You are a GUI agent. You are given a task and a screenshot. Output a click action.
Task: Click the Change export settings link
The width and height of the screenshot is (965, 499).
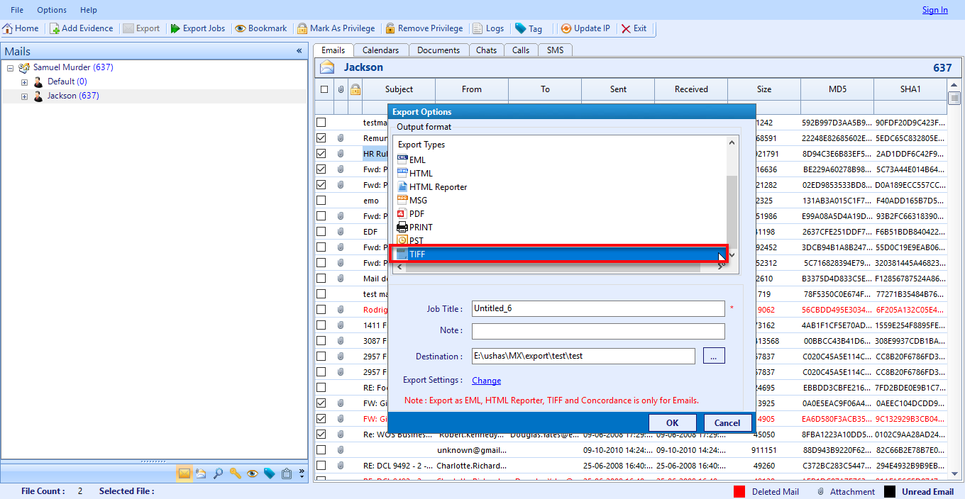486,381
